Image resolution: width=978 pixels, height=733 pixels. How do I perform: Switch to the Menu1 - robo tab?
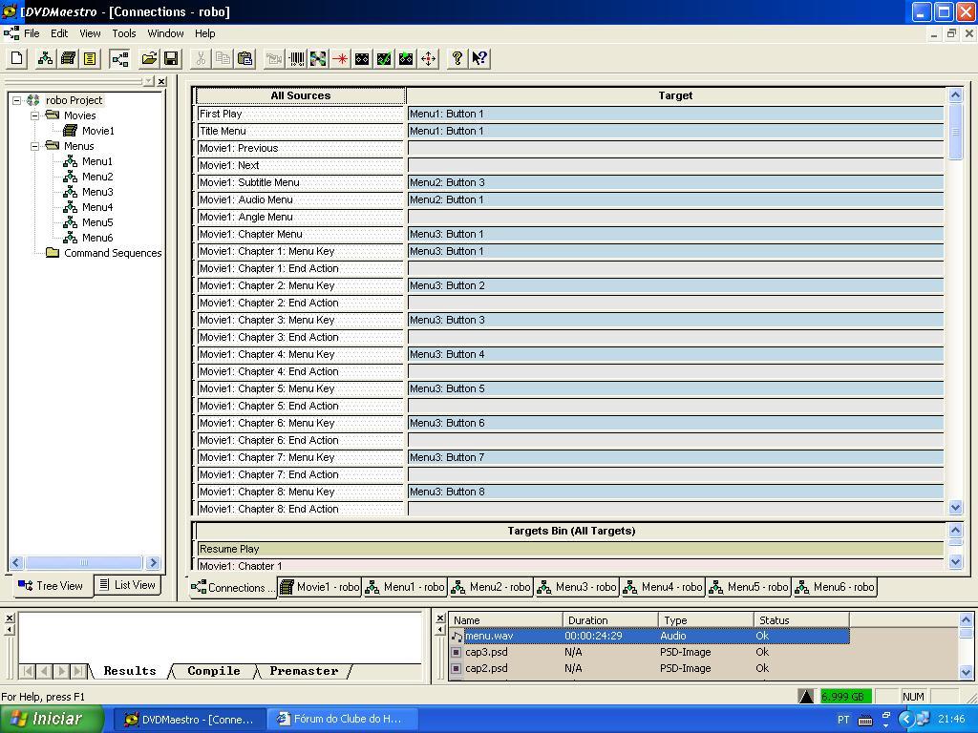coord(405,587)
